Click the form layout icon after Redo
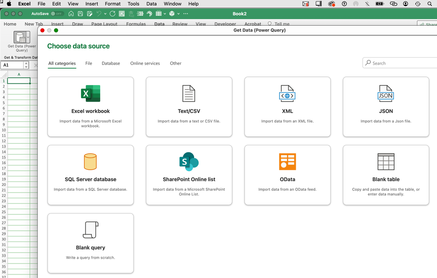This screenshot has height=278, width=437. click(122, 14)
